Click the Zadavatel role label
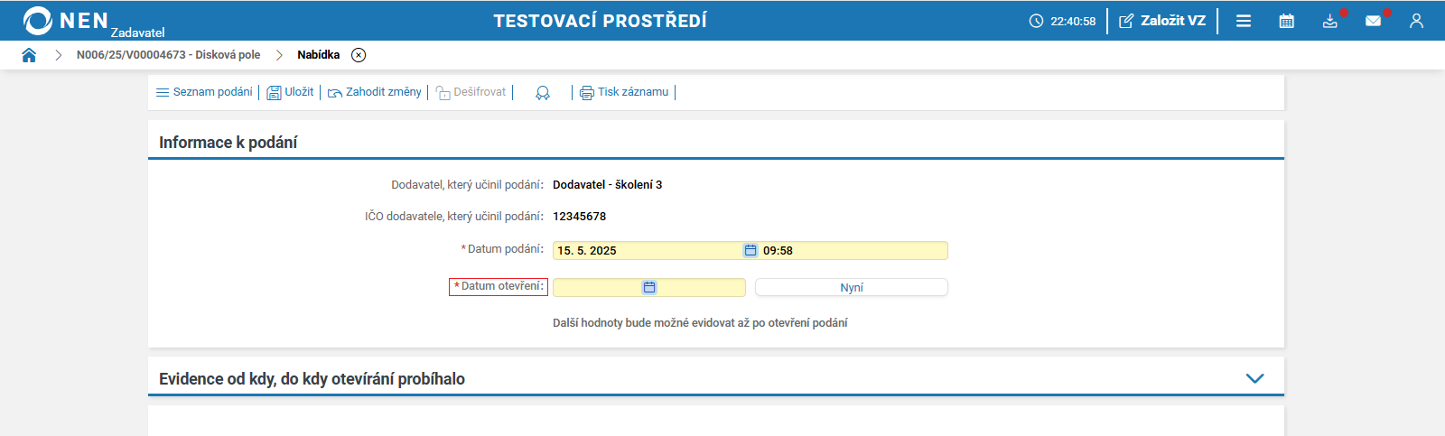 [138, 32]
